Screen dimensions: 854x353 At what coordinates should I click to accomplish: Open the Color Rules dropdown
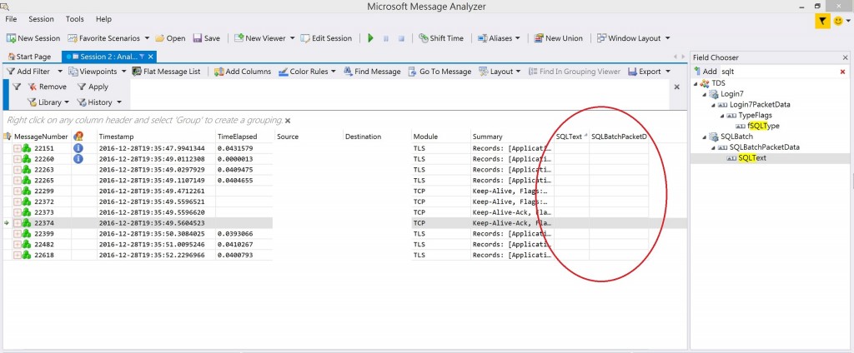click(x=307, y=72)
